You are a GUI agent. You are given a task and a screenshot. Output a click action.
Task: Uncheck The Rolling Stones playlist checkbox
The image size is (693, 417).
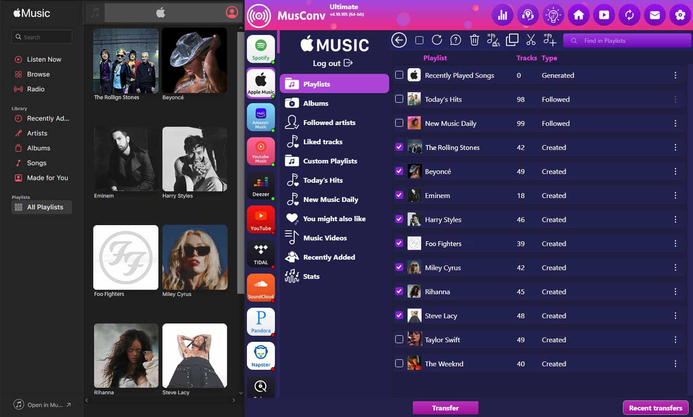pos(399,147)
